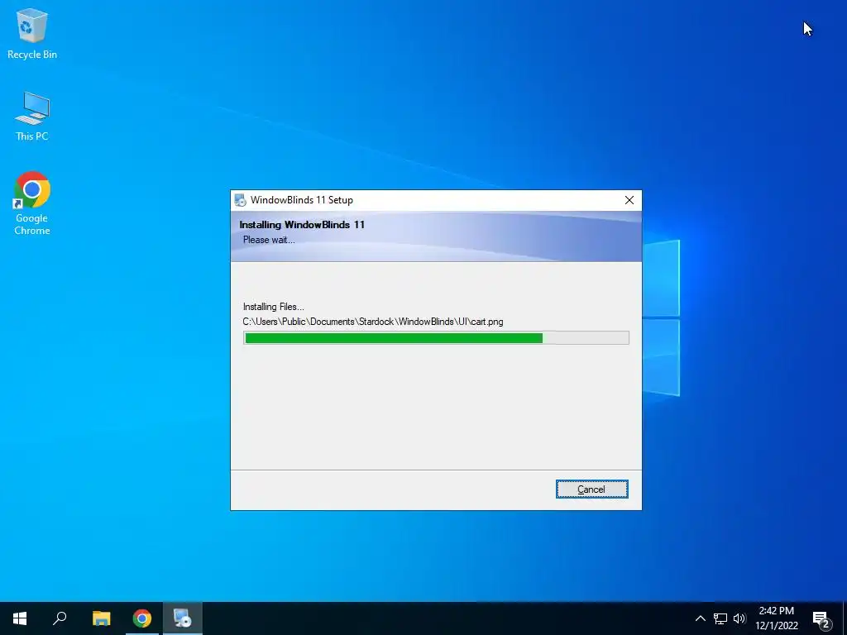Cancel the WindowBlinds 11 installation

pyautogui.click(x=591, y=489)
